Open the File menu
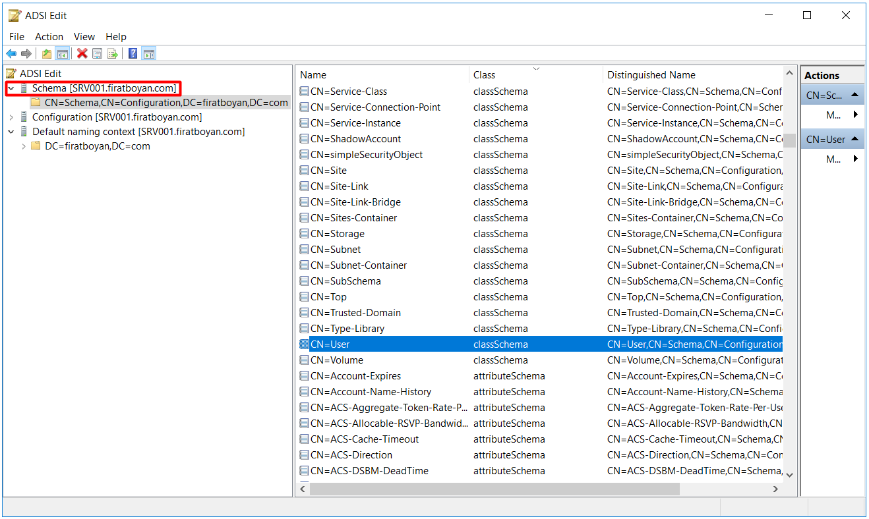869x519 pixels. click(x=17, y=37)
